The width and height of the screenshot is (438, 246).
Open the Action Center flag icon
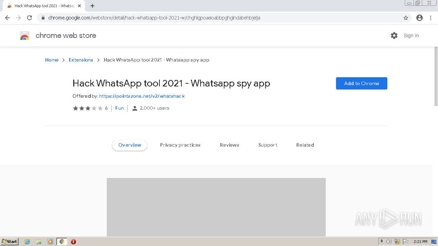tap(405, 242)
